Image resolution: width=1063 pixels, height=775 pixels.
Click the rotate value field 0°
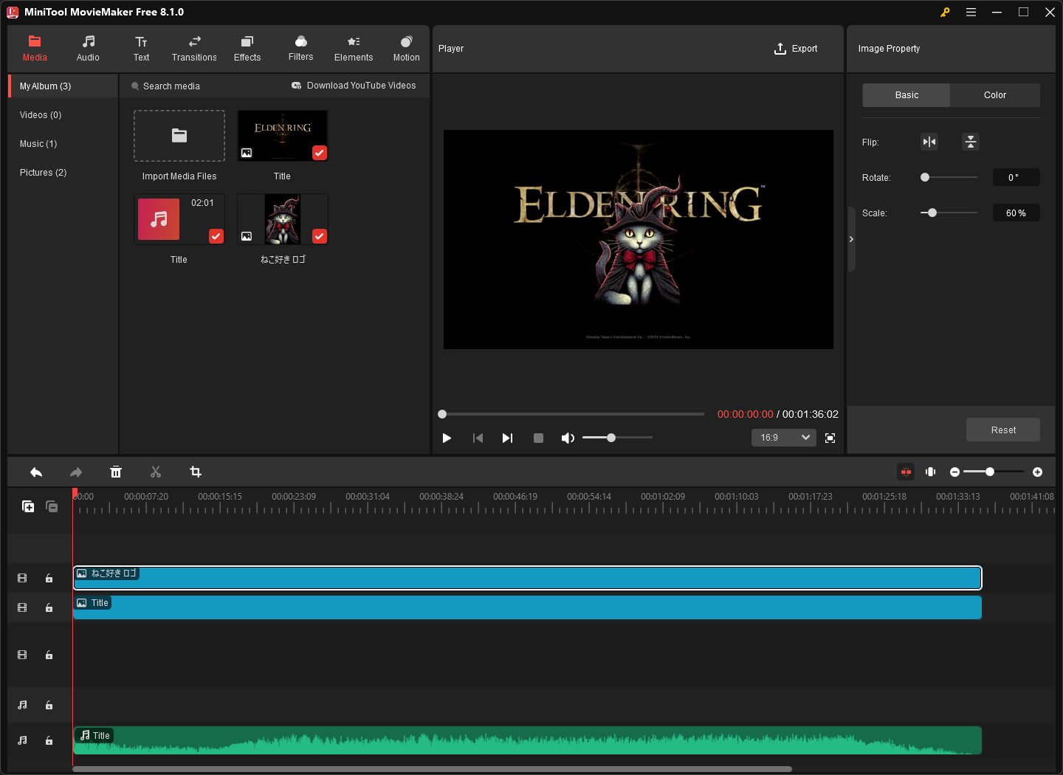[x=1016, y=177]
